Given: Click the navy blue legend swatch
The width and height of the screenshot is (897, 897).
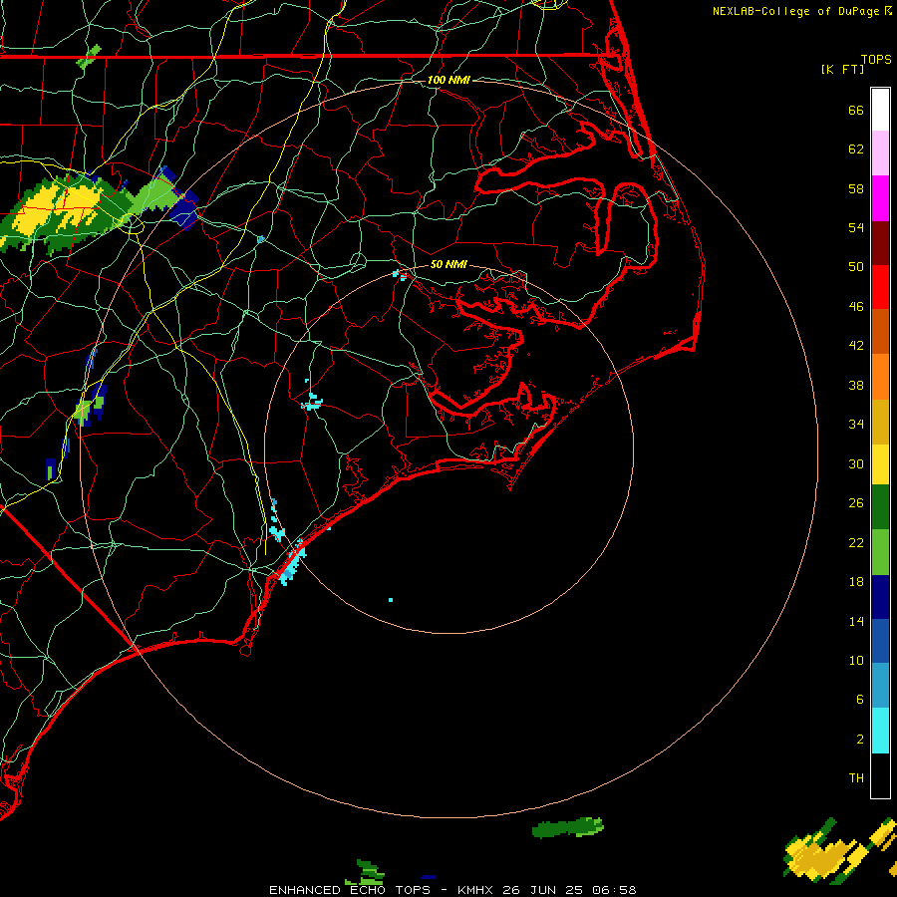Looking at the screenshot, I should pos(880,597).
